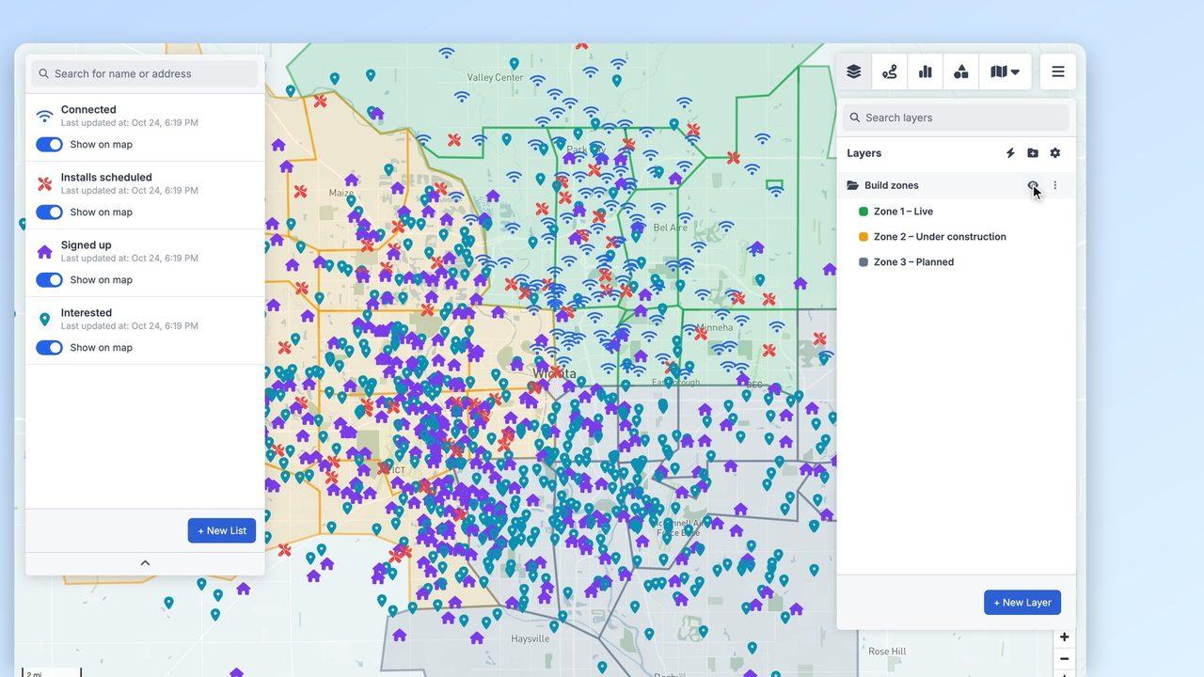The height and width of the screenshot is (677, 1204).
Task: Click the Layers panel heading
Action: 864,153
